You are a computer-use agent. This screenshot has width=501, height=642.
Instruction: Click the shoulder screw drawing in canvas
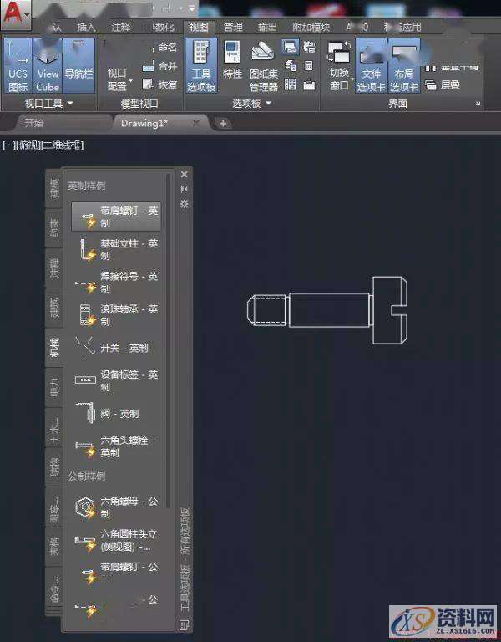coord(326,310)
